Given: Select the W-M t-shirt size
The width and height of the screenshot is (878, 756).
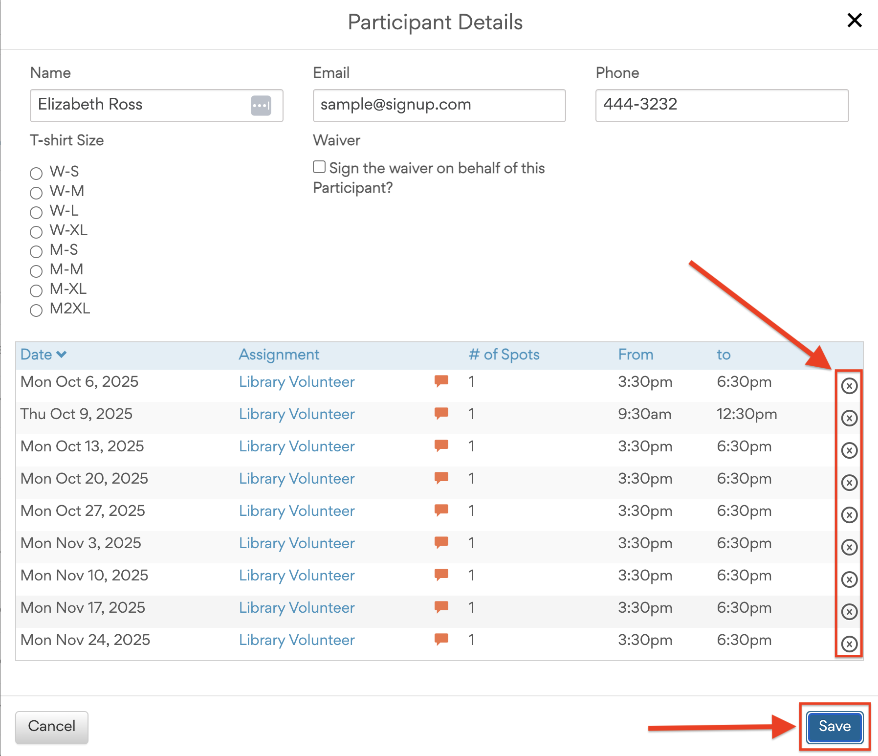Looking at the screenshot, I should 36,193.
